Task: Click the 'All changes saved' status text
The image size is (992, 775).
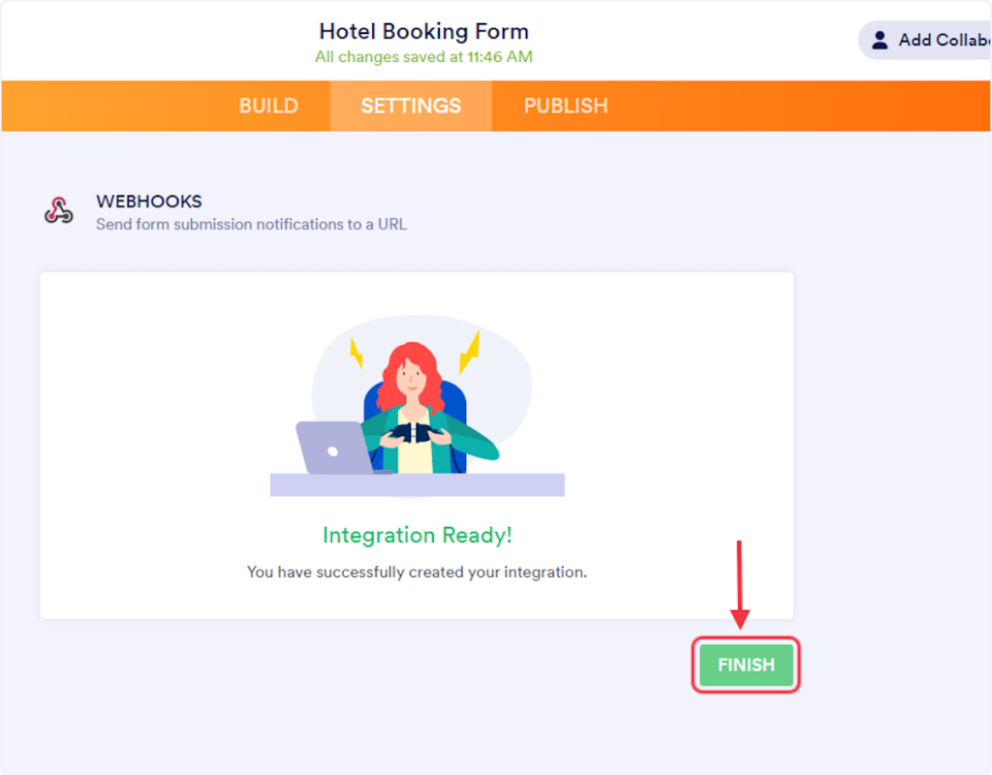Action: click(423, 57)
